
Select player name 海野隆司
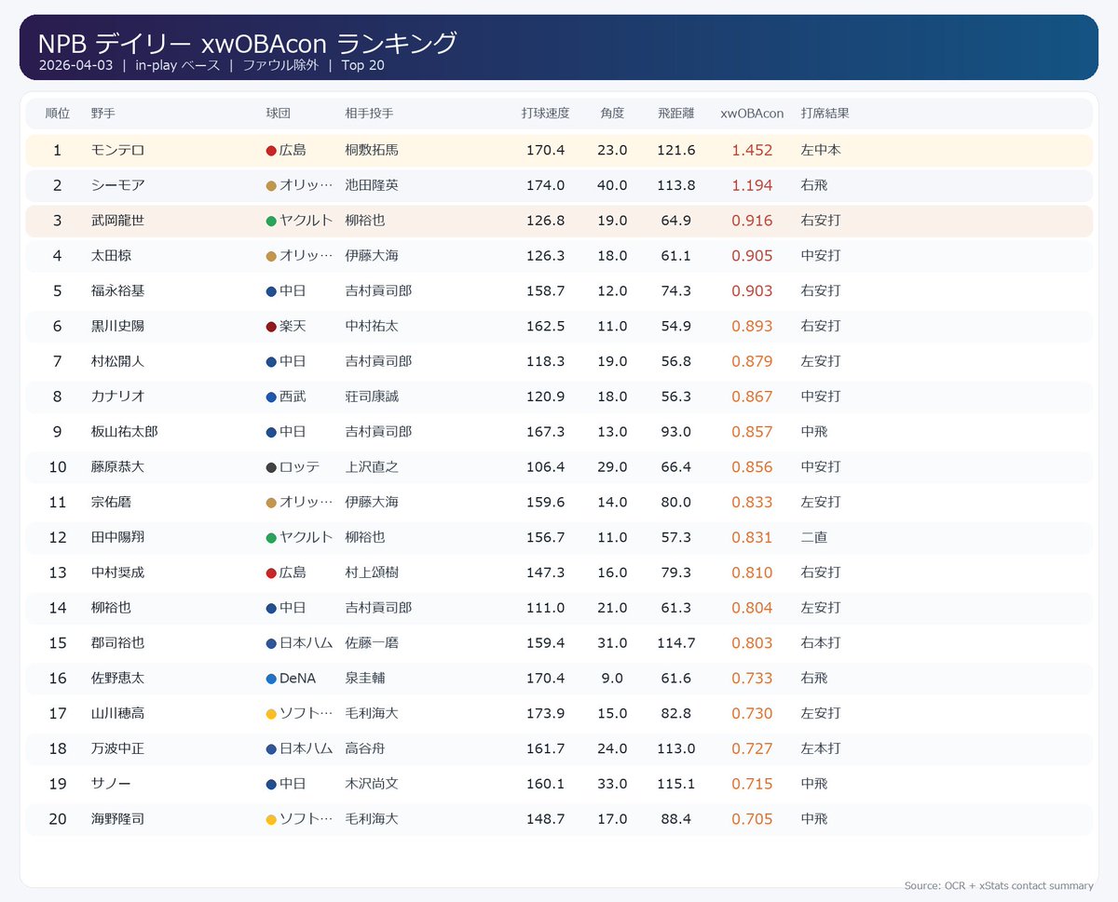[x=117, y=819]
